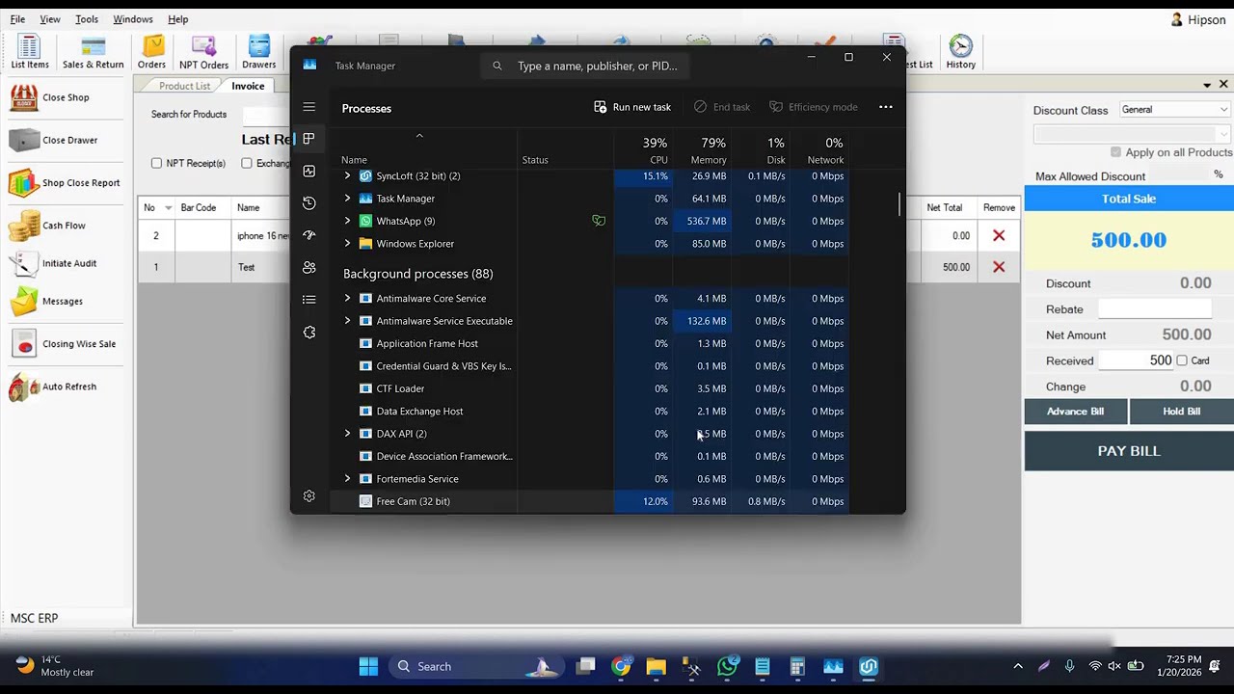Open the No column filter dropdown
The width and height of the screenshot is (1234, 694).
168,207
